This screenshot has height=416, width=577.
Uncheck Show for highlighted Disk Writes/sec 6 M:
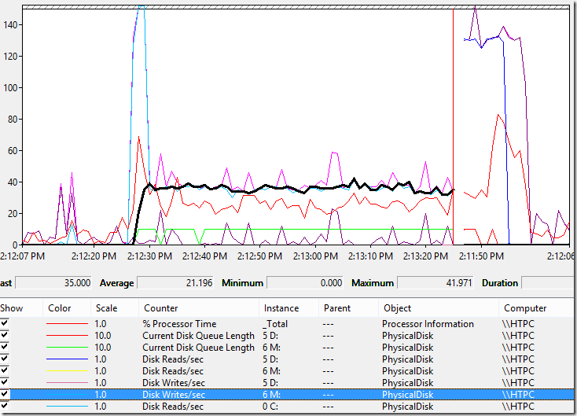click(5, 394)
